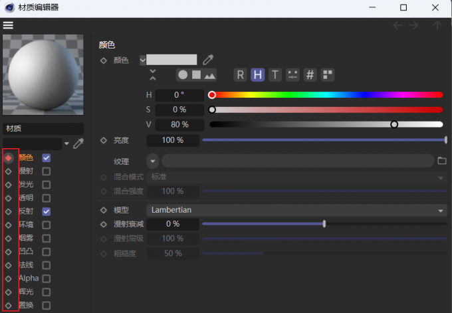The image size is (452, 313).
Task: Enable the 环境 channel checkbox
Action: pyautogui.click(x=46, y=225)
